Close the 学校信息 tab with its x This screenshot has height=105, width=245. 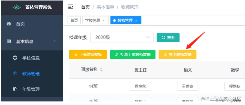coord(103,20)
